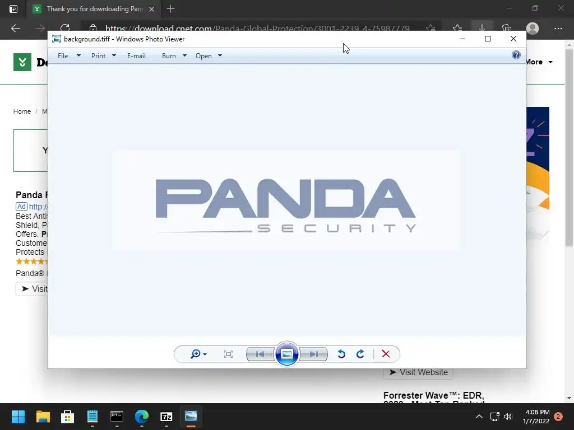The width and height of the screenshot is (574, 430).
Task: Click the Actual Size fit icon
Action: [229, 354]
